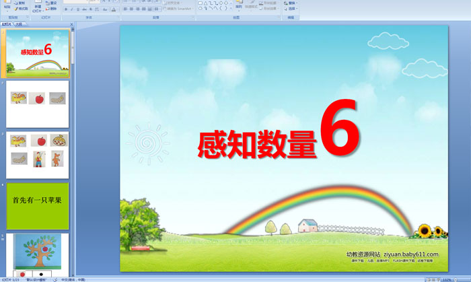471x282 pixels.
Task: Select slide 5 thumbnail with apple tree
Action: (x=38, y=254)
